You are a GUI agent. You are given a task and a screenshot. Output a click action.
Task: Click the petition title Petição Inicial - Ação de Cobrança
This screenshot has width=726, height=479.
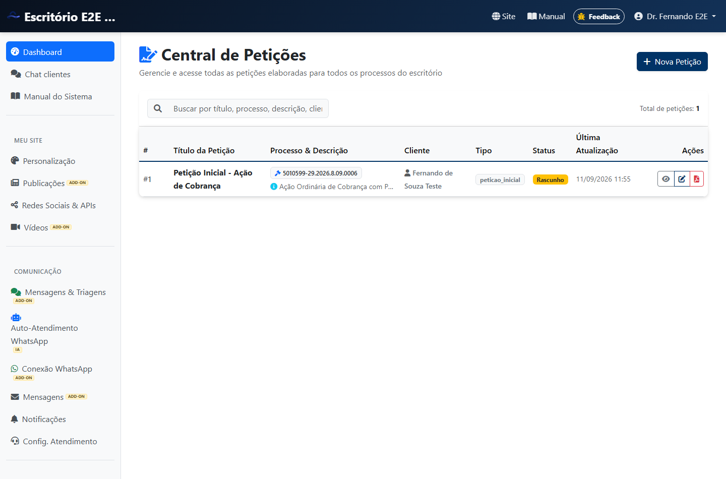[x=213, y=179]
